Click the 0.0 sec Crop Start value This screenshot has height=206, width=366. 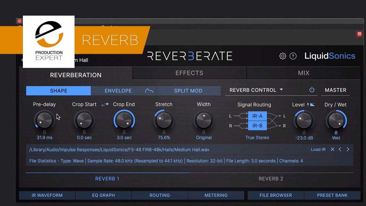(84, 138)
